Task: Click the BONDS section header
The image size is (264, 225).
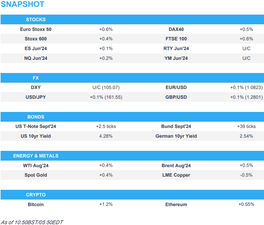Action: point(36,117)
